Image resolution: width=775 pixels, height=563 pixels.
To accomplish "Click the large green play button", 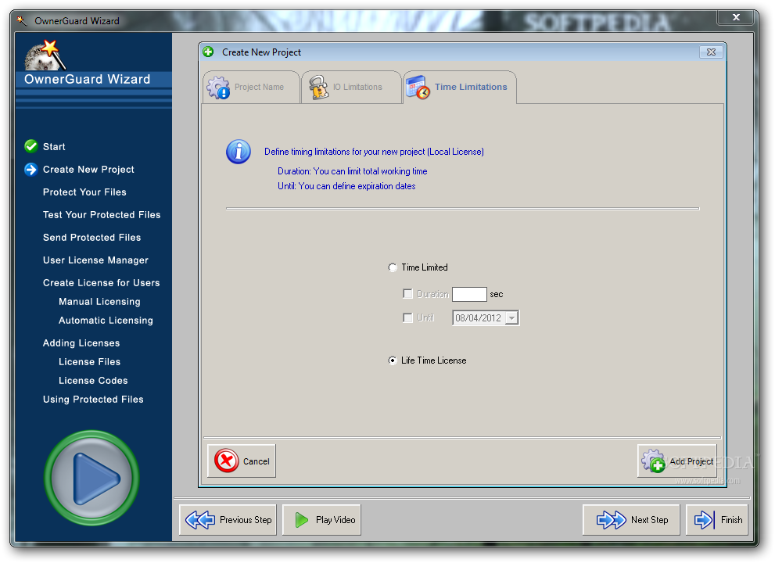I will point(91,478).
